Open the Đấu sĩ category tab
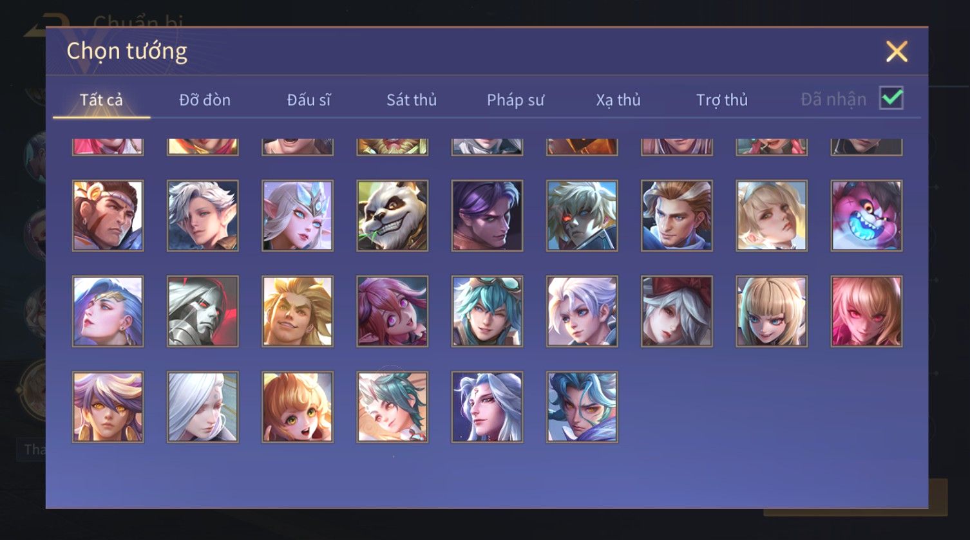The width and height of the screenshot is (970, 540). click(309, 100)
